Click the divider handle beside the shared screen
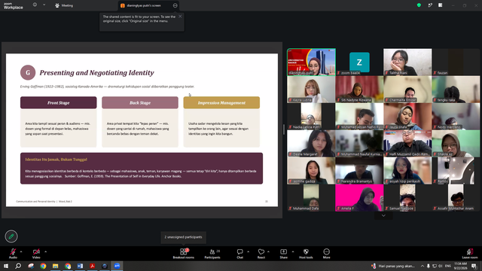The height and width of the screenshot is (271, 482). (284, 129)
